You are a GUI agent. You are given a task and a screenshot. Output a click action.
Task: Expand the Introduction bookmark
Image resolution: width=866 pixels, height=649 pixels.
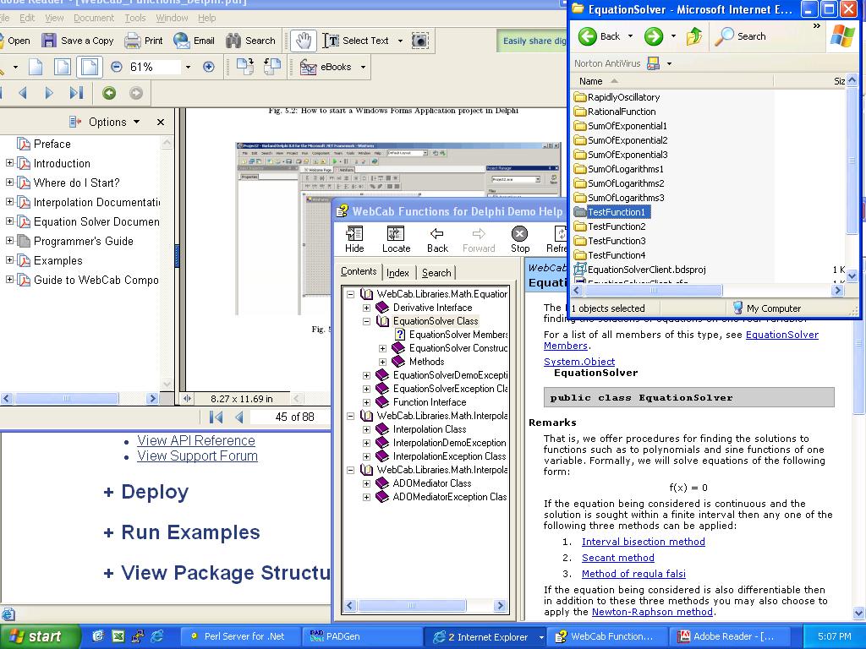(x=9, y=163)
